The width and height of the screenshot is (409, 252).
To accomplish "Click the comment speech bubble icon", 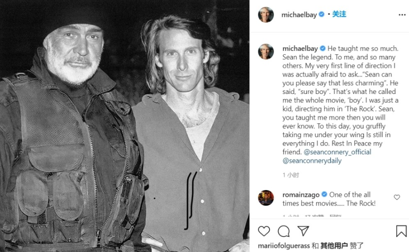I will click(284, 231).
